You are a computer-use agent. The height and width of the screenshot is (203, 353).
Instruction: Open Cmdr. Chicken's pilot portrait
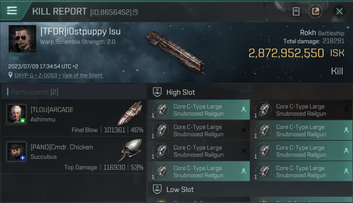17,151
